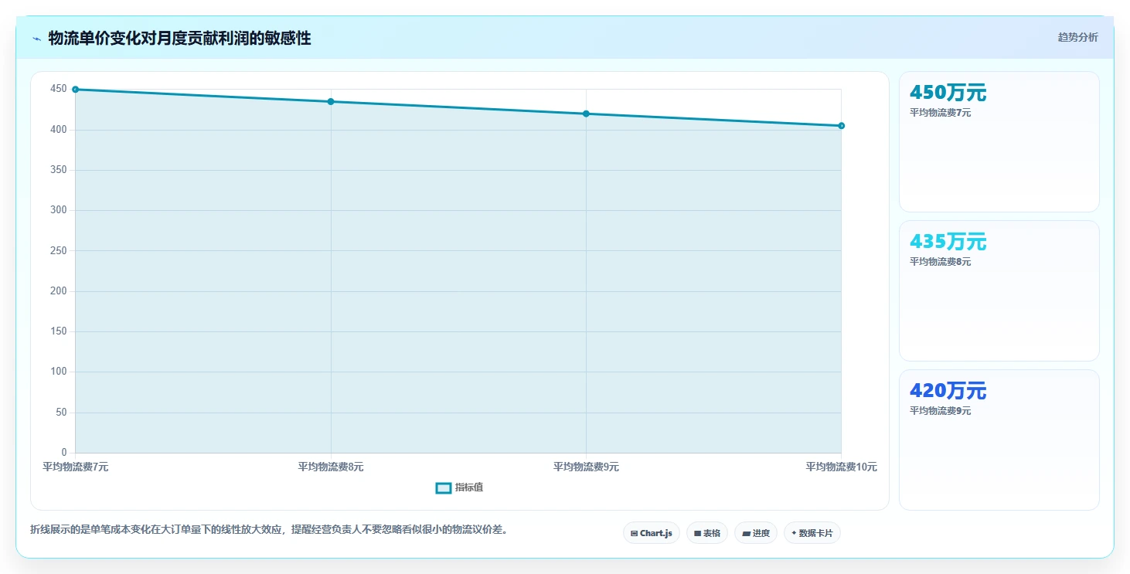The image size is (1130, 574).
Task: Click the 435万元 card value
Action: [948, 242]
